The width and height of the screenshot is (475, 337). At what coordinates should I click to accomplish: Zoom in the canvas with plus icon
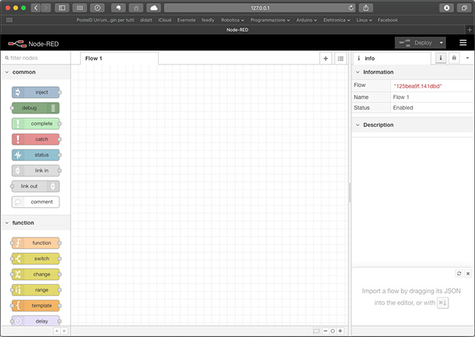[341, 330]
